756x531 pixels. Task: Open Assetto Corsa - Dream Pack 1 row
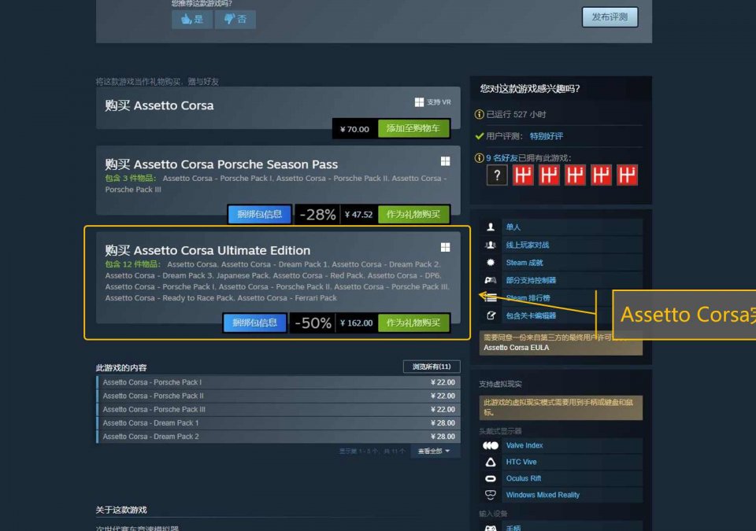point(278,422)
